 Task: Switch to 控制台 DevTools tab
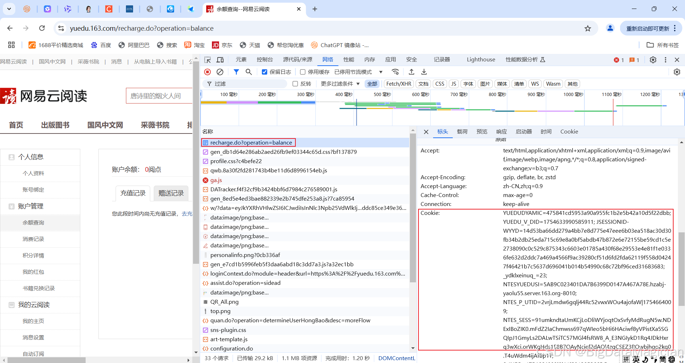coord(265,60)
